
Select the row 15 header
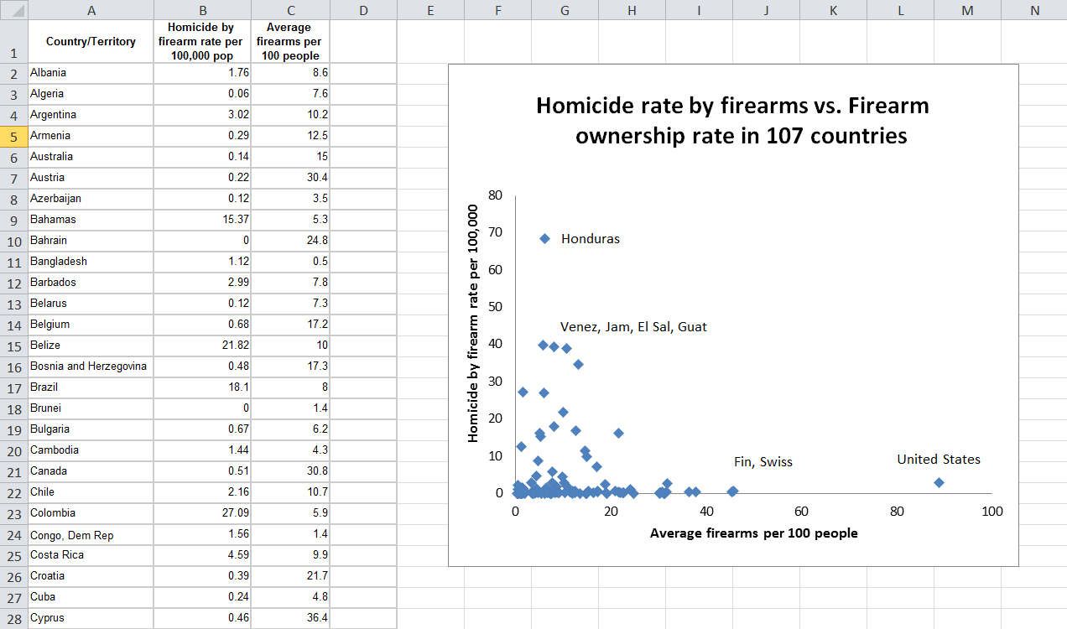tap(13, 346)
